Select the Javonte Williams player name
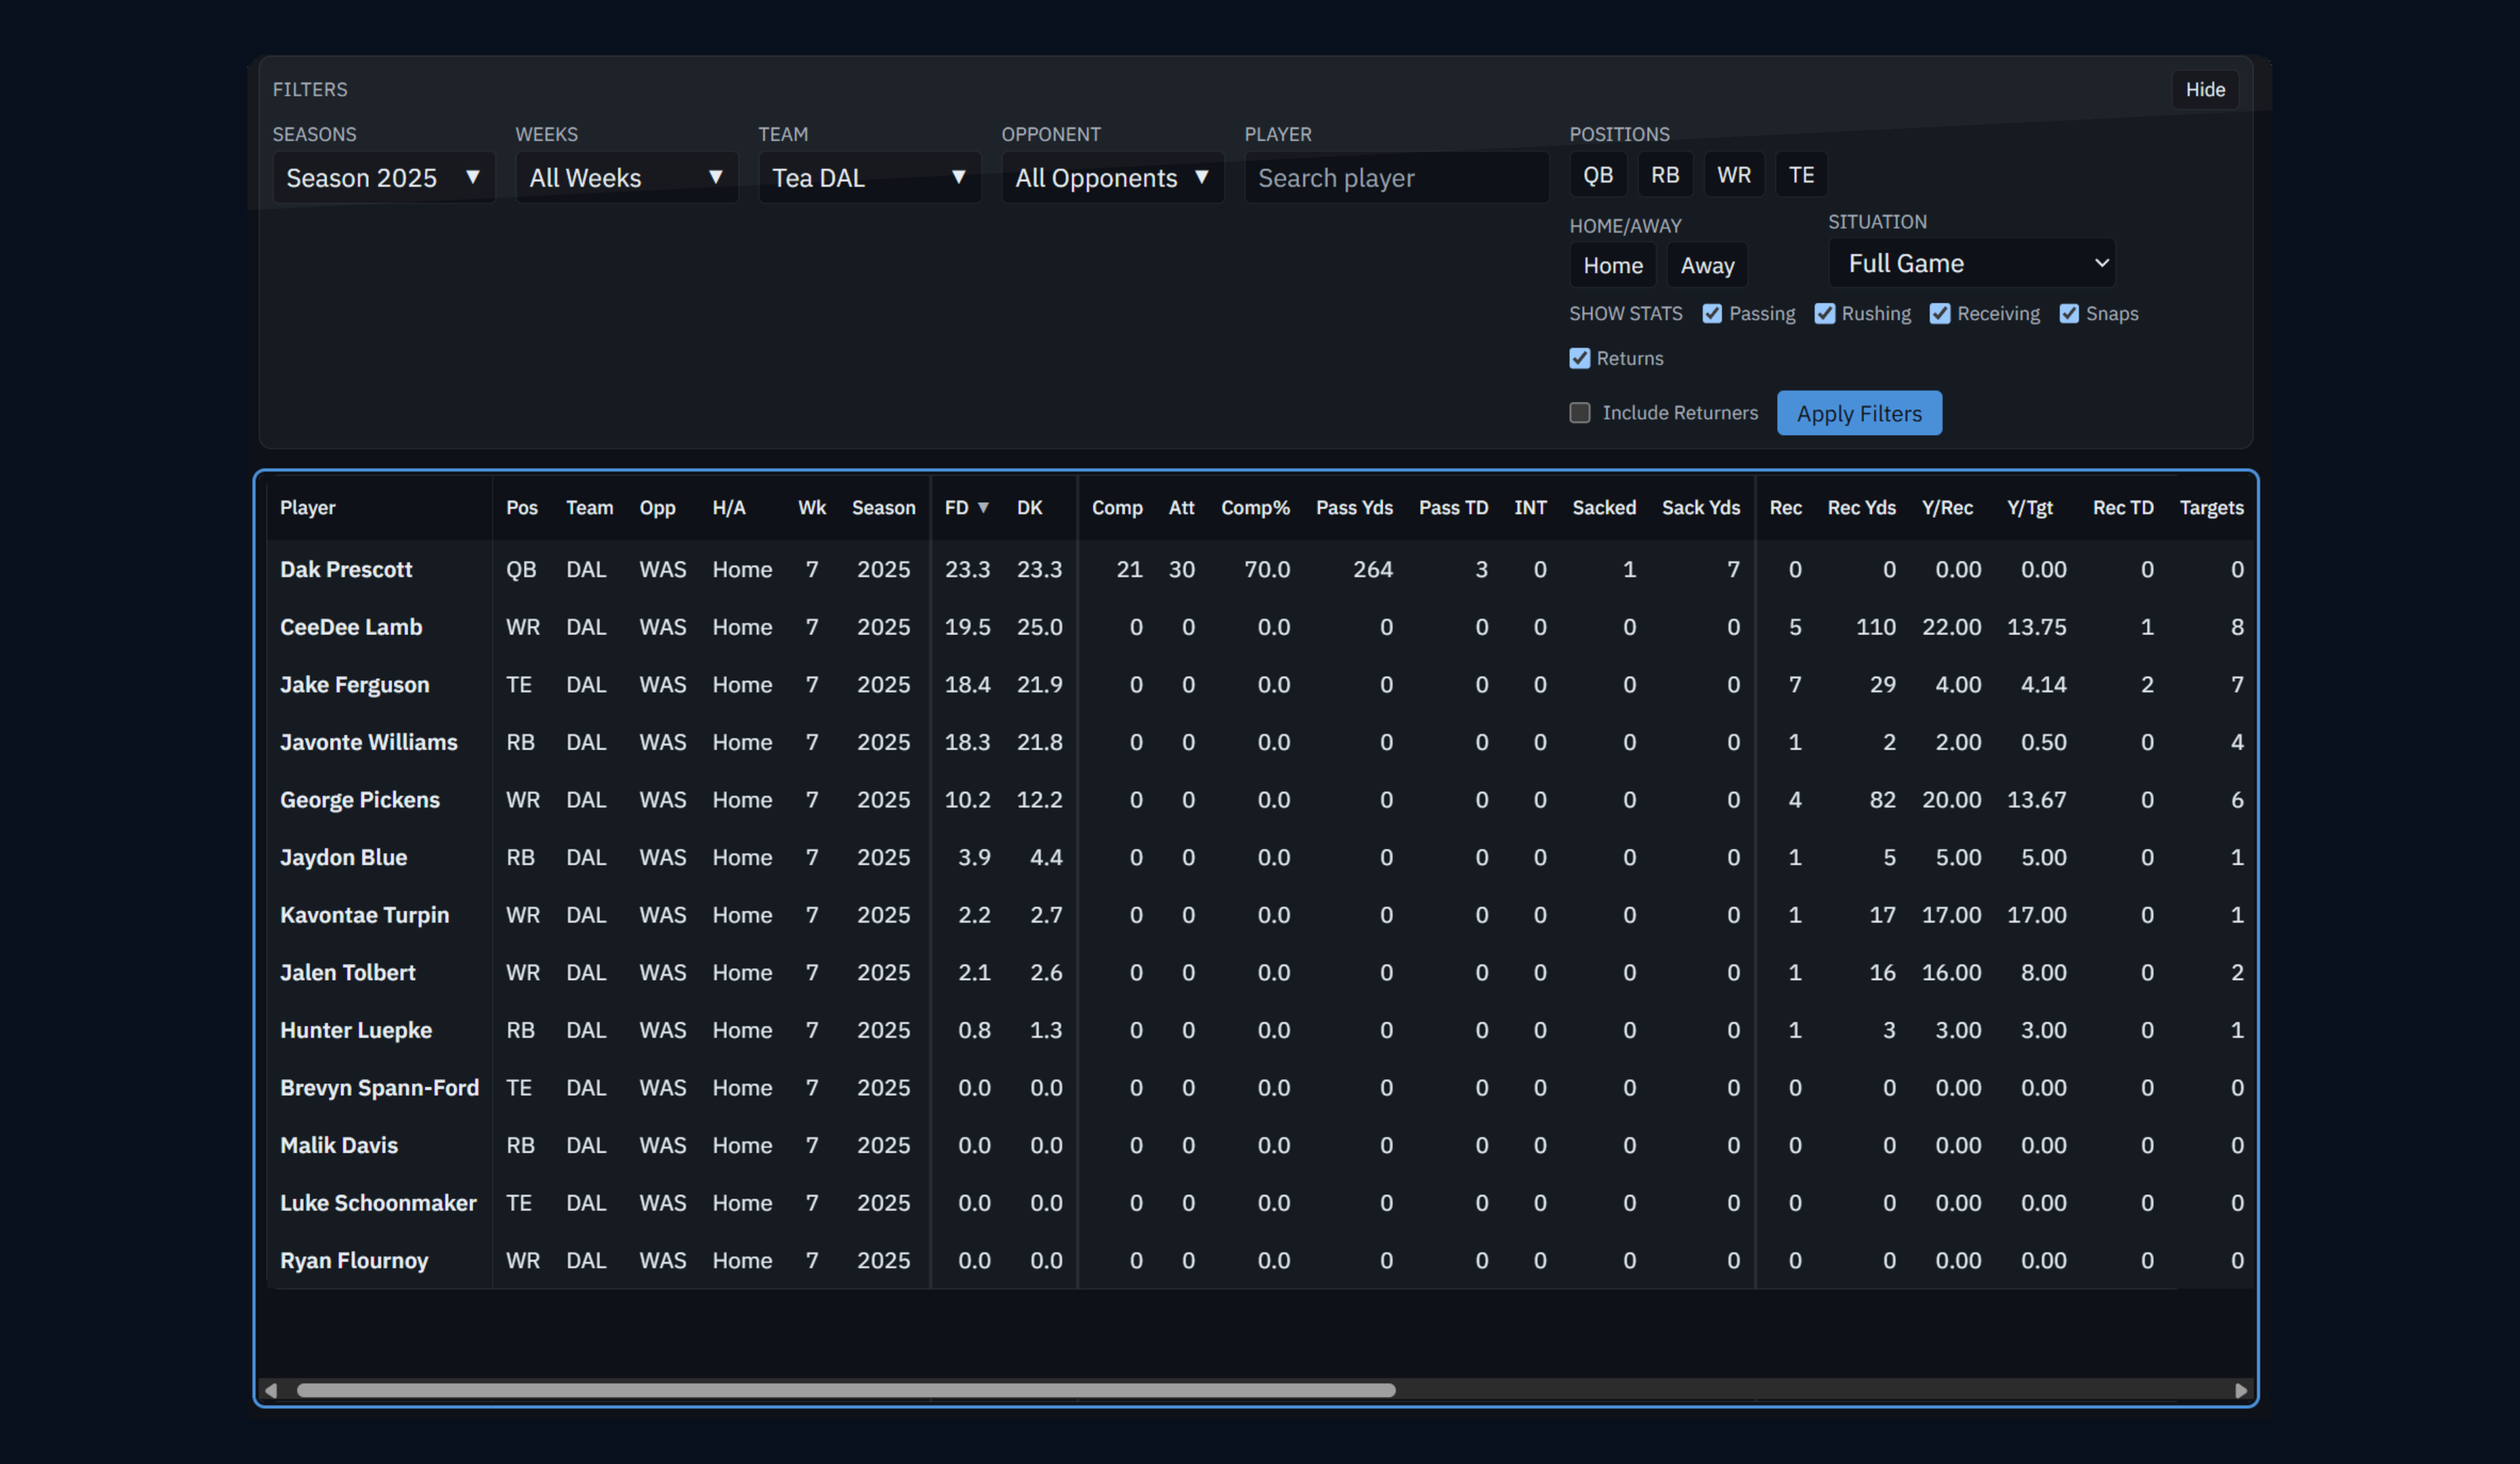The height and width of the screenshot is (1464, 2520). point(369,743)
